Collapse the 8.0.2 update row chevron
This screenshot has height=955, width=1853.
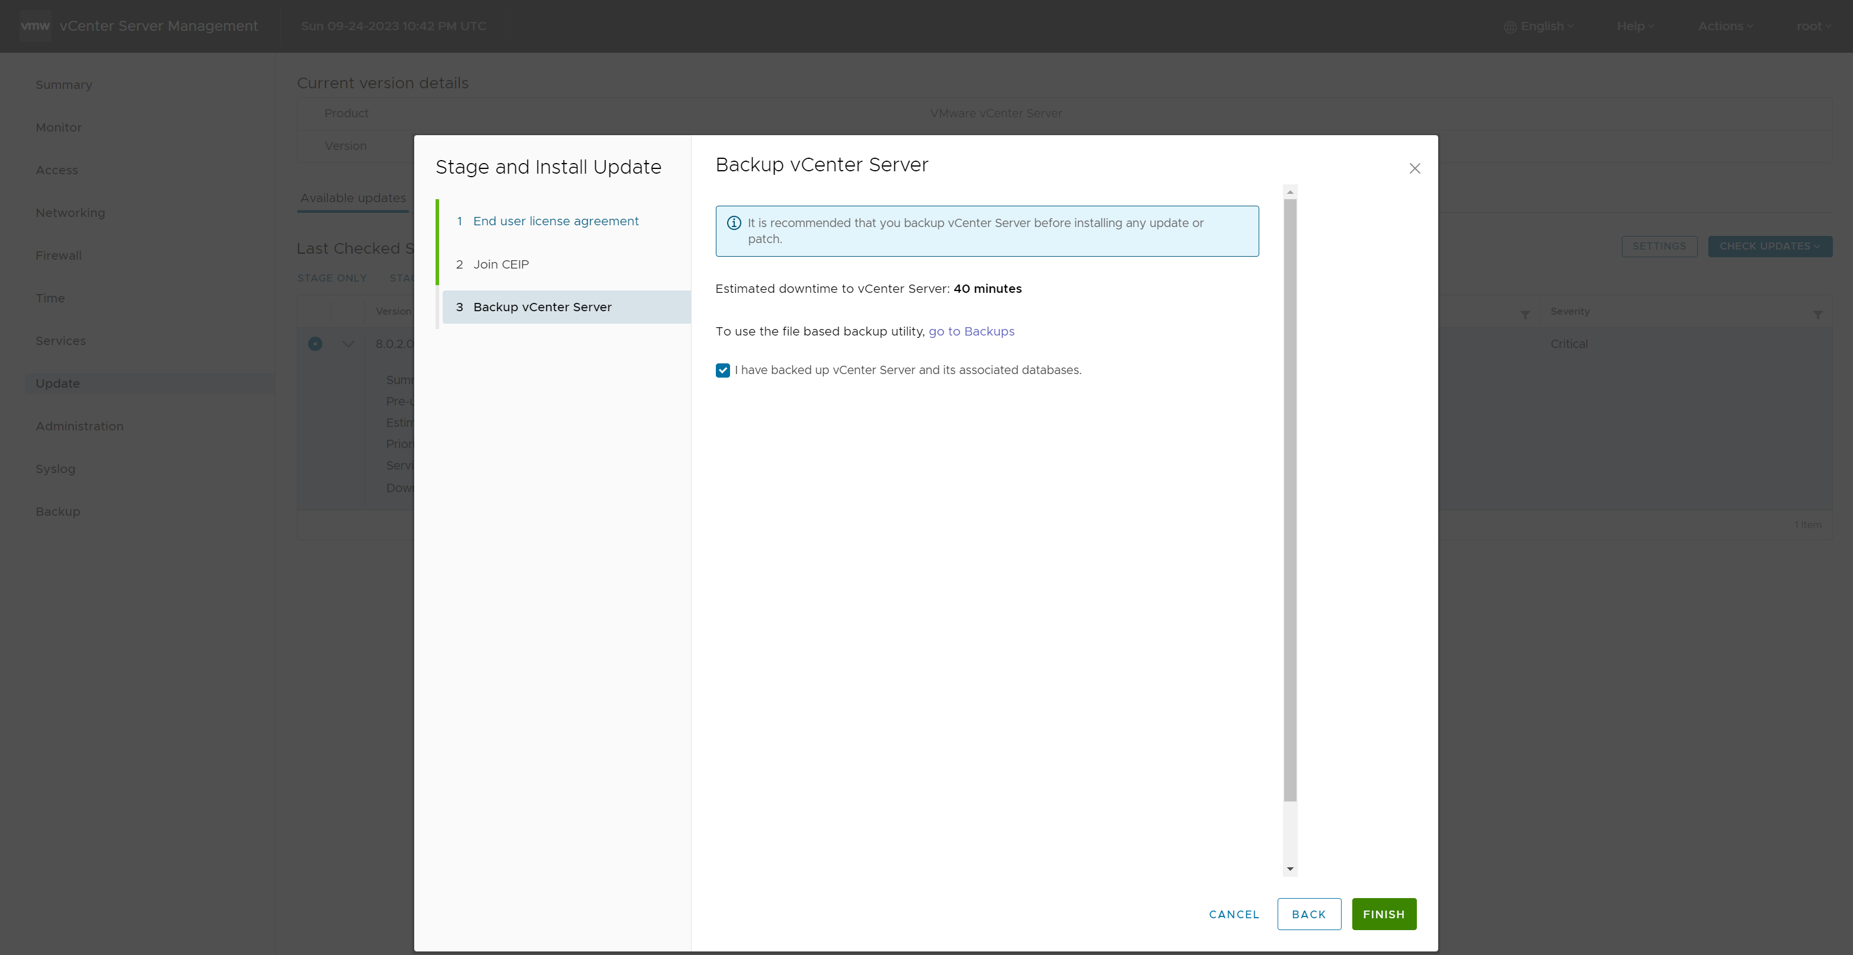coord(348,344)
